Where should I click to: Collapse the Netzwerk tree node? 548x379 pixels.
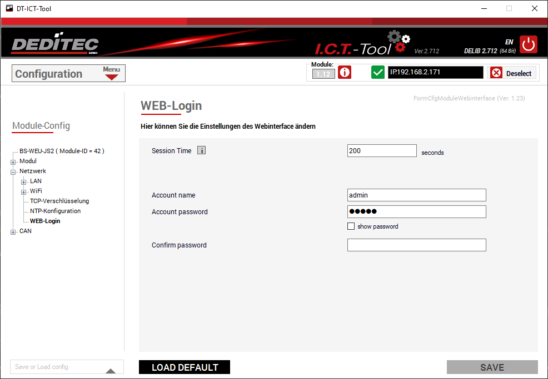coord(13,171)
